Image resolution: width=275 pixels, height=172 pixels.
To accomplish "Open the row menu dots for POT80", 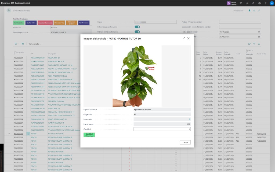I will point(28,134).
